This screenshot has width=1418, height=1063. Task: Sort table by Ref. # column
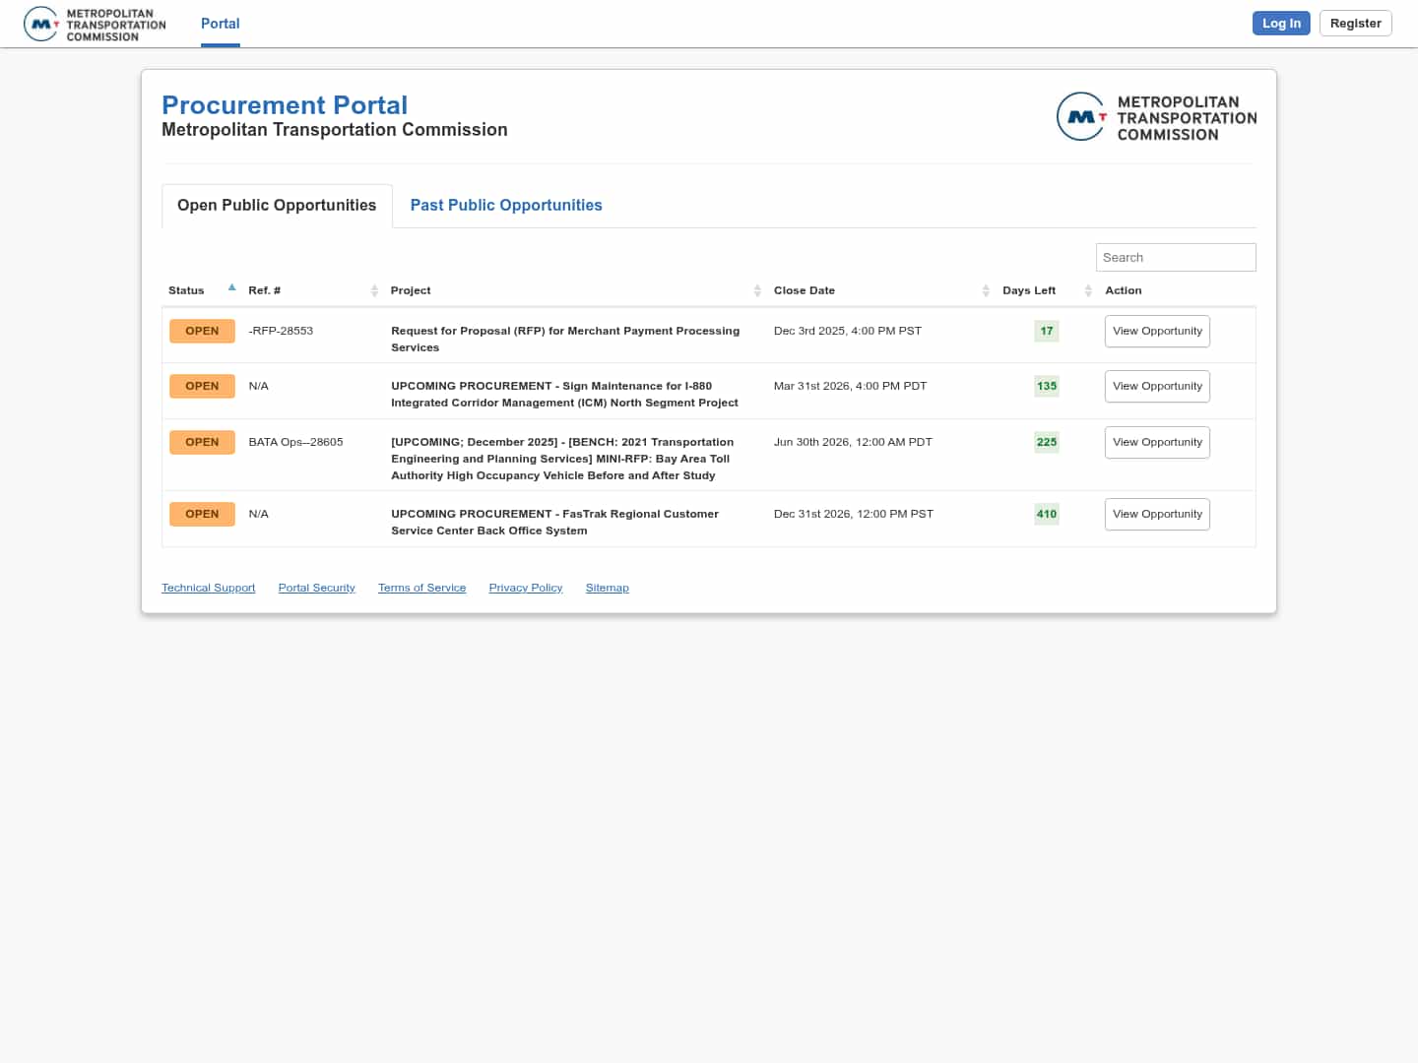click(374, 290)
